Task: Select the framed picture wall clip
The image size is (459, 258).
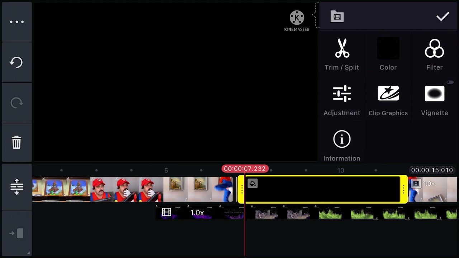Action: coord(198,189)
